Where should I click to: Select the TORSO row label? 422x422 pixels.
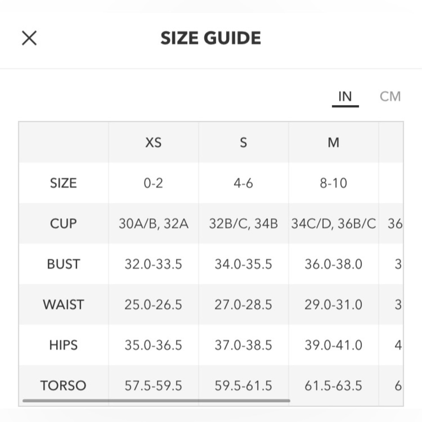pyautogui.click(x=63, y=385)
